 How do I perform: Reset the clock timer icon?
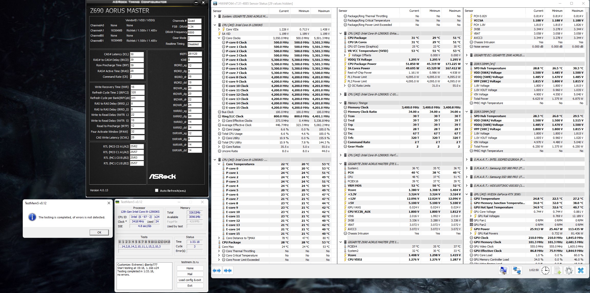click(x=545, y=270)
